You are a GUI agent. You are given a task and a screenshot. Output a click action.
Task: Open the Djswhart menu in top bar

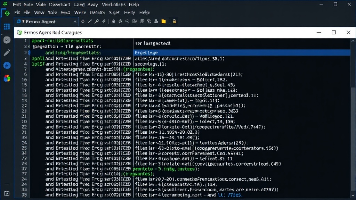(x=60, y=5)
